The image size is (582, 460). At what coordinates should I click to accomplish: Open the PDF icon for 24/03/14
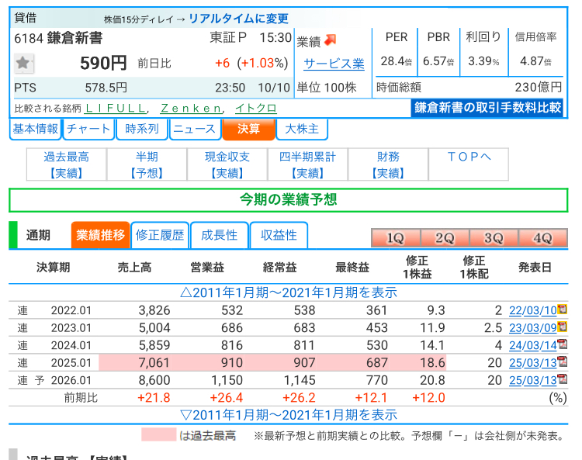tap(562, 345)
